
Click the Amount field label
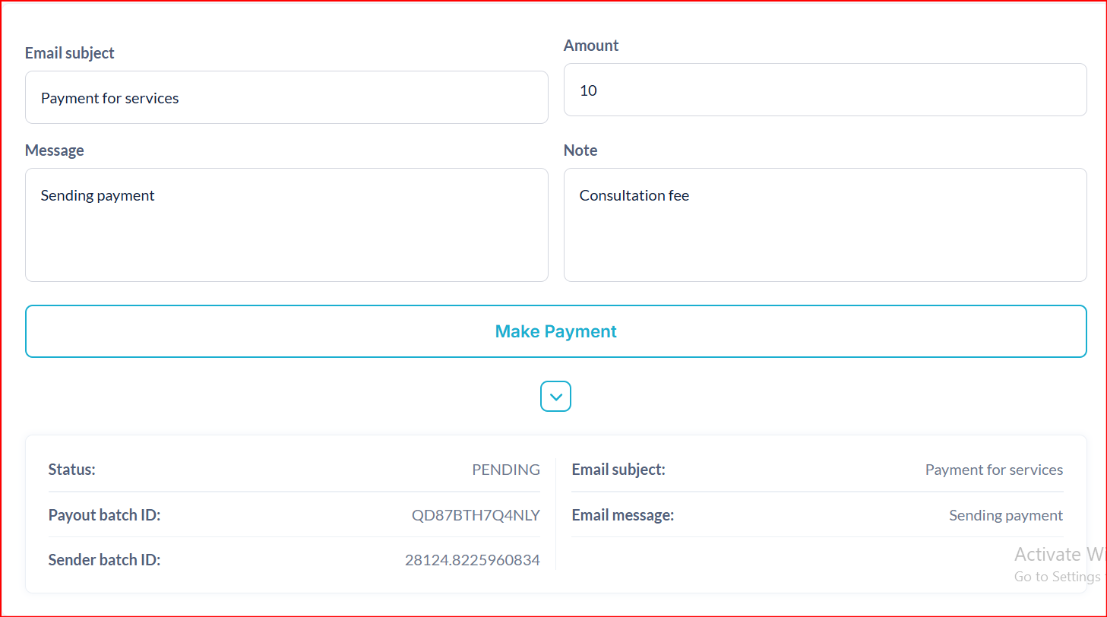pyautogui.click(x=591, y=46)
